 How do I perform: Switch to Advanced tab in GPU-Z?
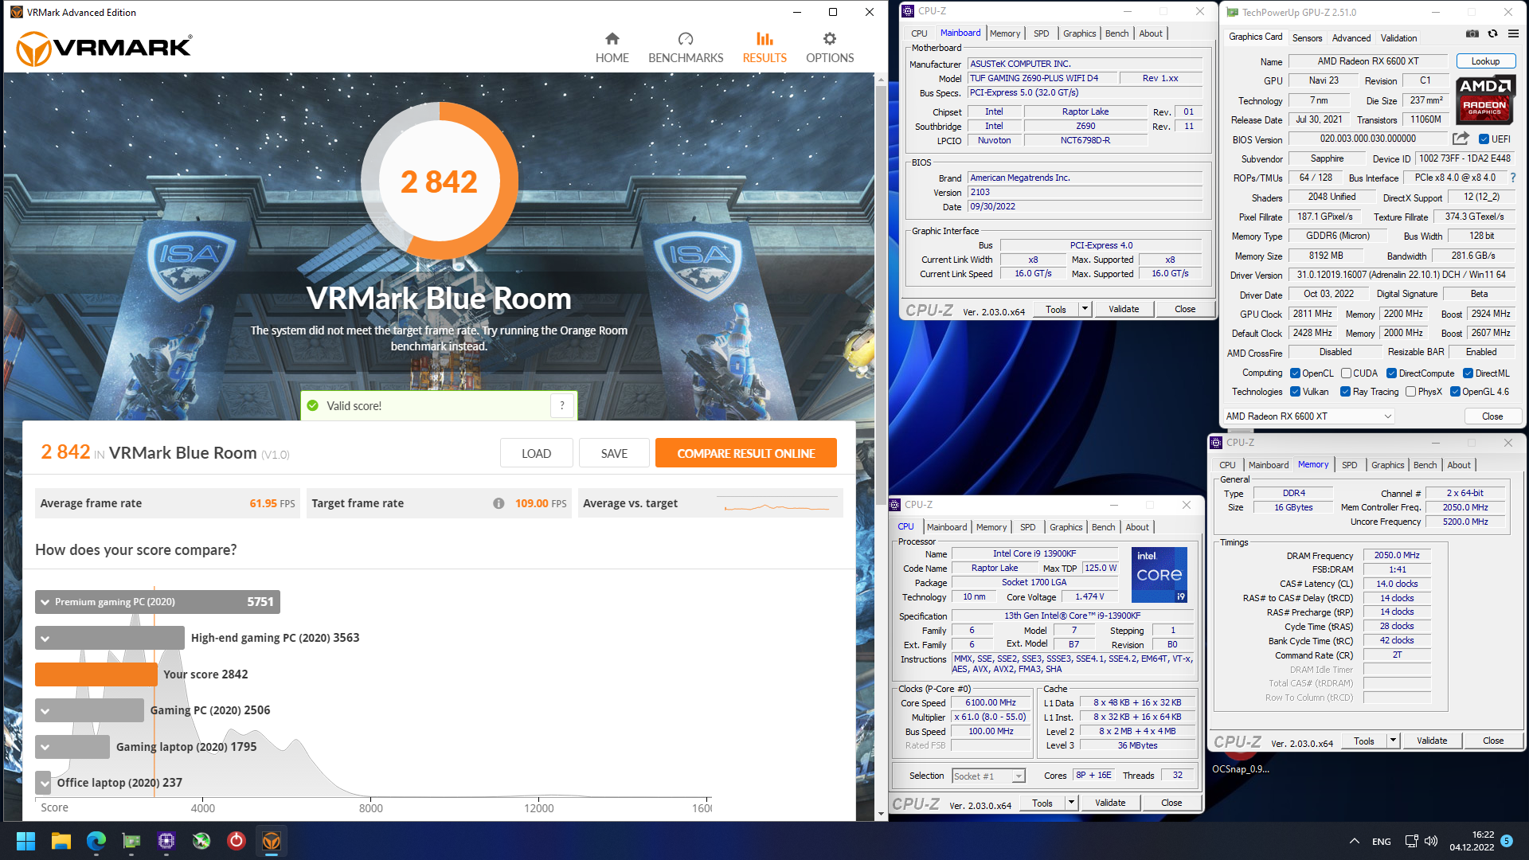coord(1351,37)
